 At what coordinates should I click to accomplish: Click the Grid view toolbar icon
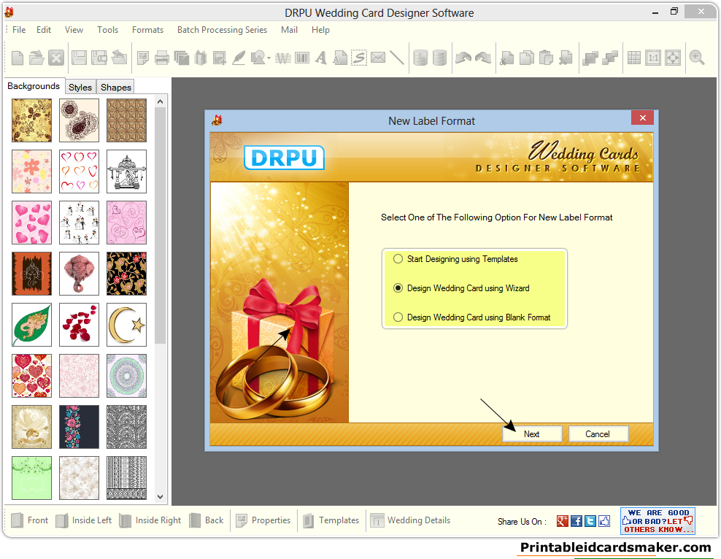[634, 58]
